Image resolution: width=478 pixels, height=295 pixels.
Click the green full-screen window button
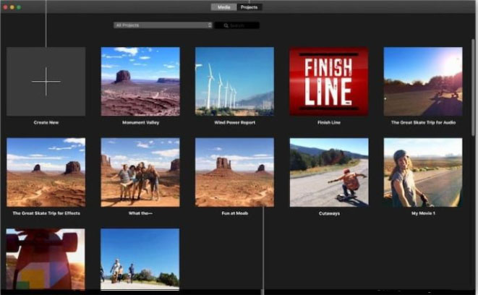coord(19,7)
